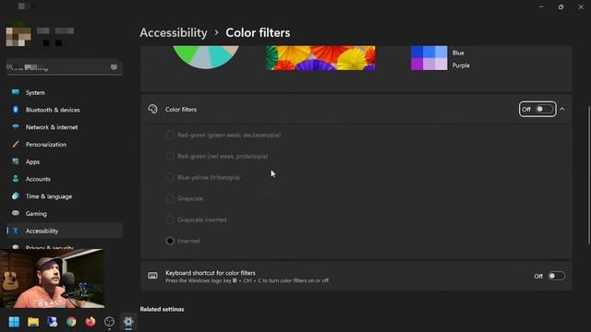Image resolution: width=591 pixels, height=332 pixels.
Task: Open Personalization settings
Action: [x=65, y=144]
